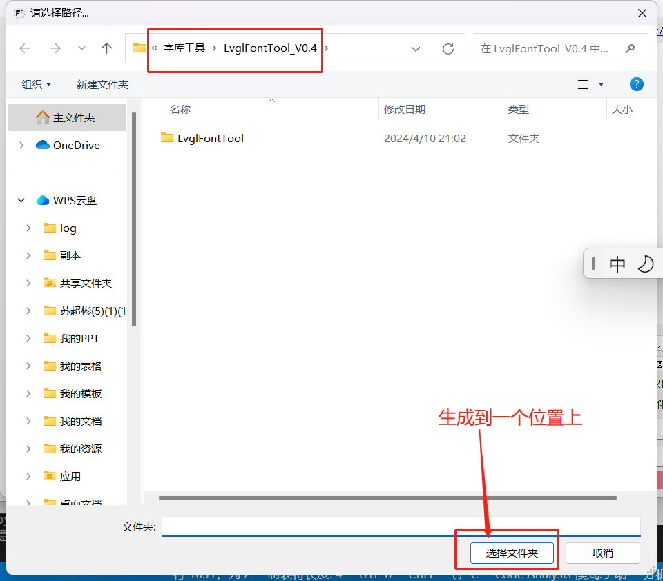Go up one folder level
This screenshot has width=663, height=581.
point(106,48)
